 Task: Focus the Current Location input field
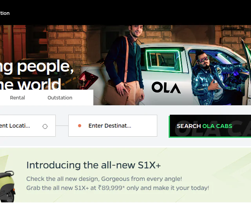tap(28, 126)
